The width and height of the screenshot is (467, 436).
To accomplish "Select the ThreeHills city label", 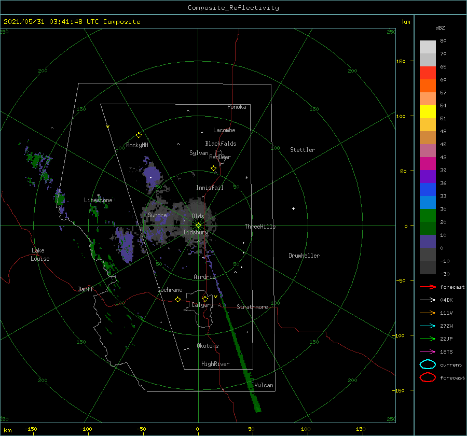I will coord(260,227).
